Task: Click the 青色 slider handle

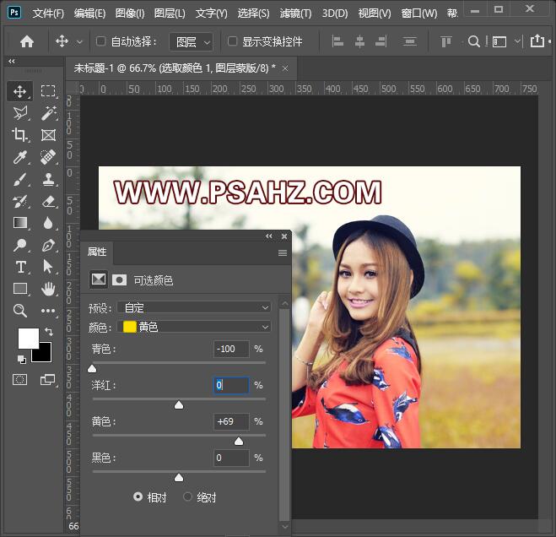Action: [x=92, y=368]
